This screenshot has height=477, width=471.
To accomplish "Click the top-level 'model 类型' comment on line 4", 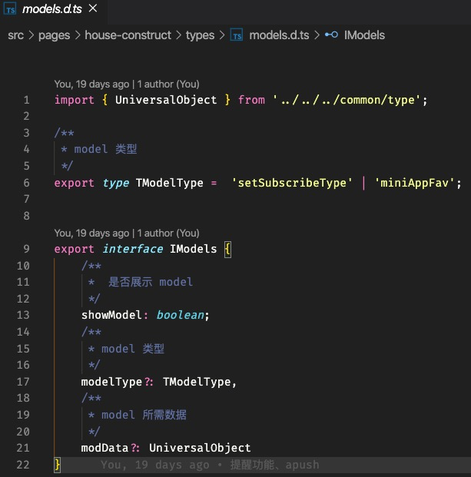I will pyautogui.click(x=105, y=149).
